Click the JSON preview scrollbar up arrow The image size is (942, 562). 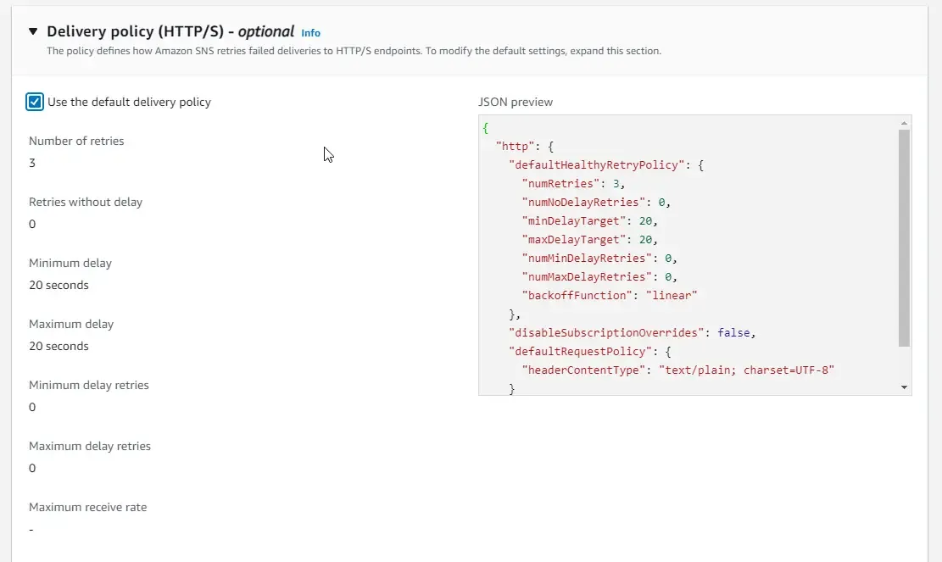pos(905,123)
